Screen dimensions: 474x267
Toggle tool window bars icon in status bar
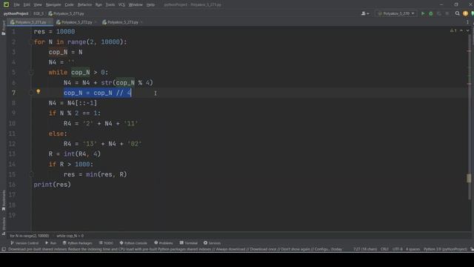click(x=4, y=249)
